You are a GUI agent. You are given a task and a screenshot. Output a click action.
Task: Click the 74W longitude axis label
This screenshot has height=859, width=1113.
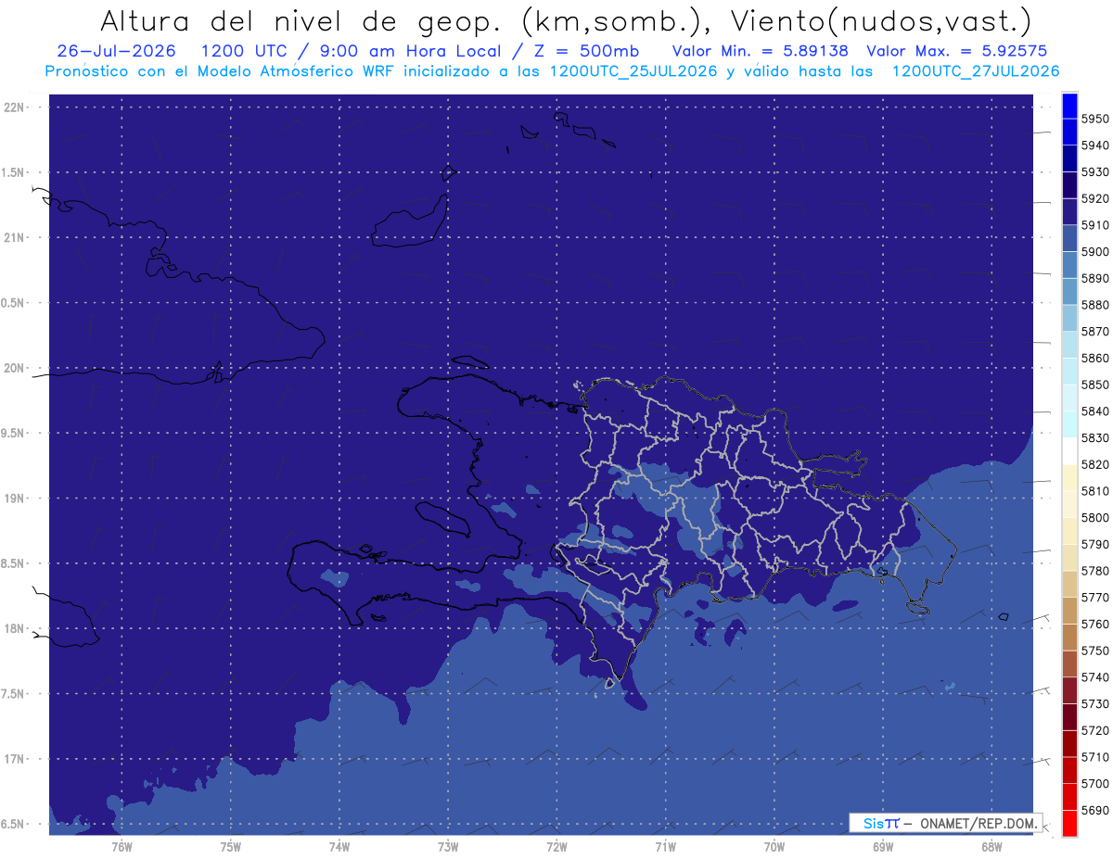339,845
